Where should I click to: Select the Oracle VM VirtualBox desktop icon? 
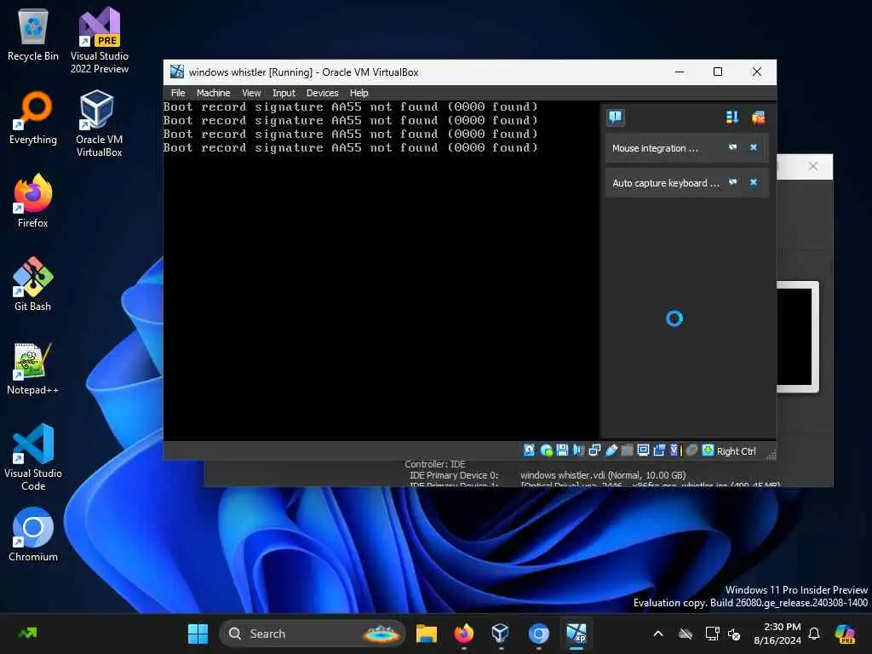click(100, 123)
